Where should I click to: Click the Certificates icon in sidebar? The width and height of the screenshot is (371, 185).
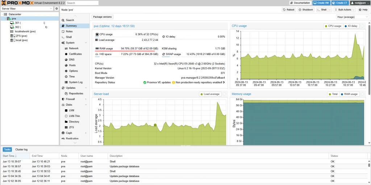[x=66, y=54]
